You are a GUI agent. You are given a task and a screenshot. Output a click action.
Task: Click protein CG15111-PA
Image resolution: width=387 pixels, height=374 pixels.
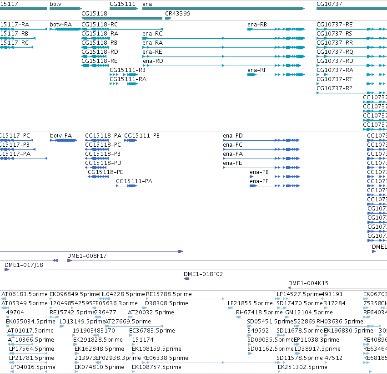[134, 181]
